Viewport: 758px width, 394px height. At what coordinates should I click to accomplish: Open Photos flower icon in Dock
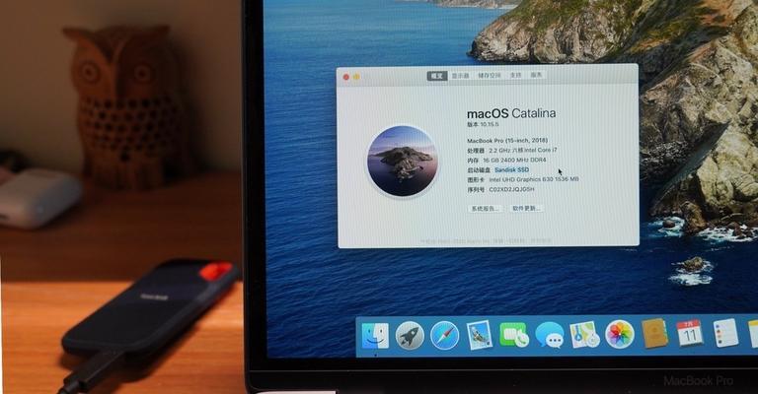[x=619, y=334]
